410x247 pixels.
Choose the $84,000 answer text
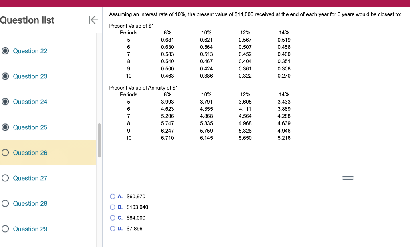(x=136, y=218)
